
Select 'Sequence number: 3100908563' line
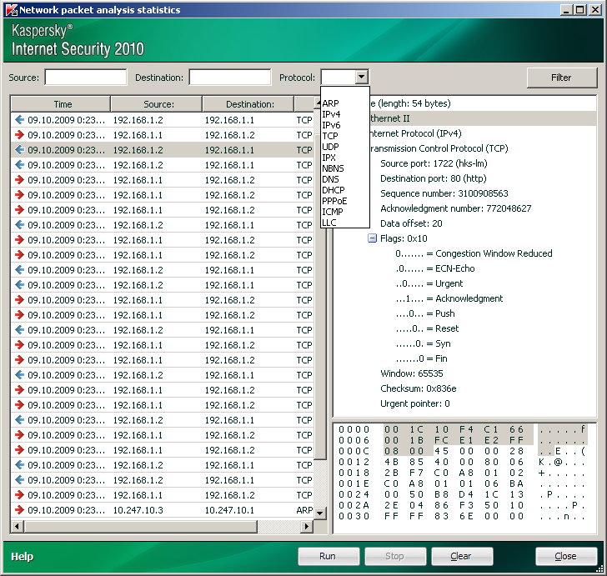pyautogui.click(x=444, y=193)
